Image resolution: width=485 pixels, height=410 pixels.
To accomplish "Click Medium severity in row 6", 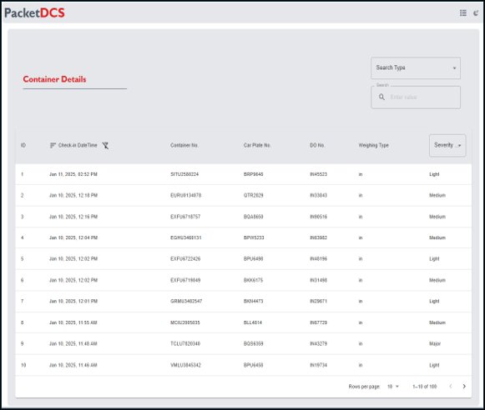I will tap(437, 280).
